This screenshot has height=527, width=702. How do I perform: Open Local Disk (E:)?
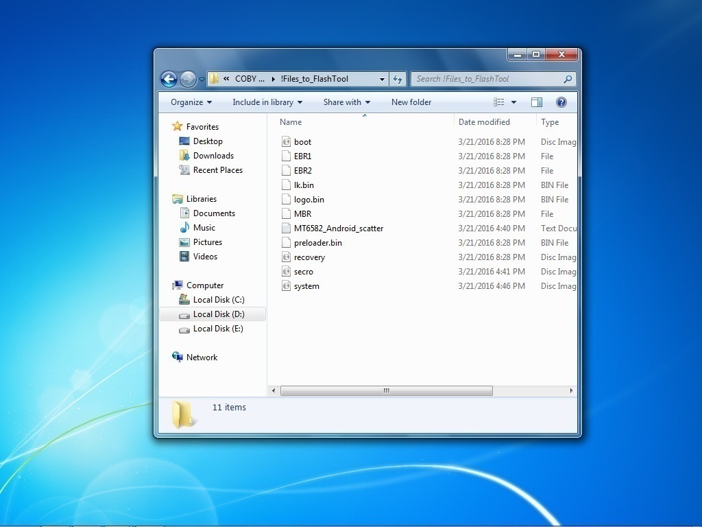coord(211,329)
